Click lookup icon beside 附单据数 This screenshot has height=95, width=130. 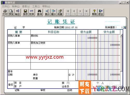coord(125,27)
